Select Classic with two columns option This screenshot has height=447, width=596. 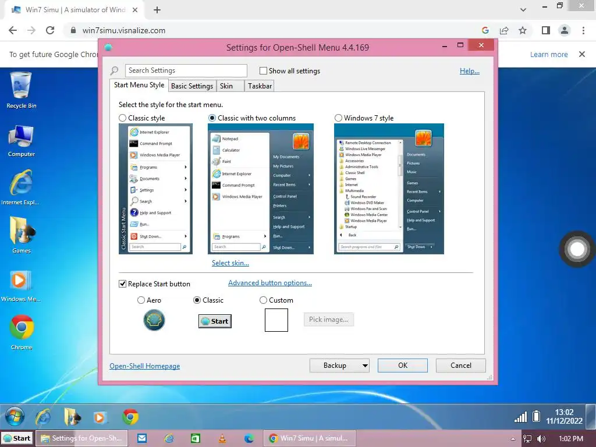(x=212, y=118)
